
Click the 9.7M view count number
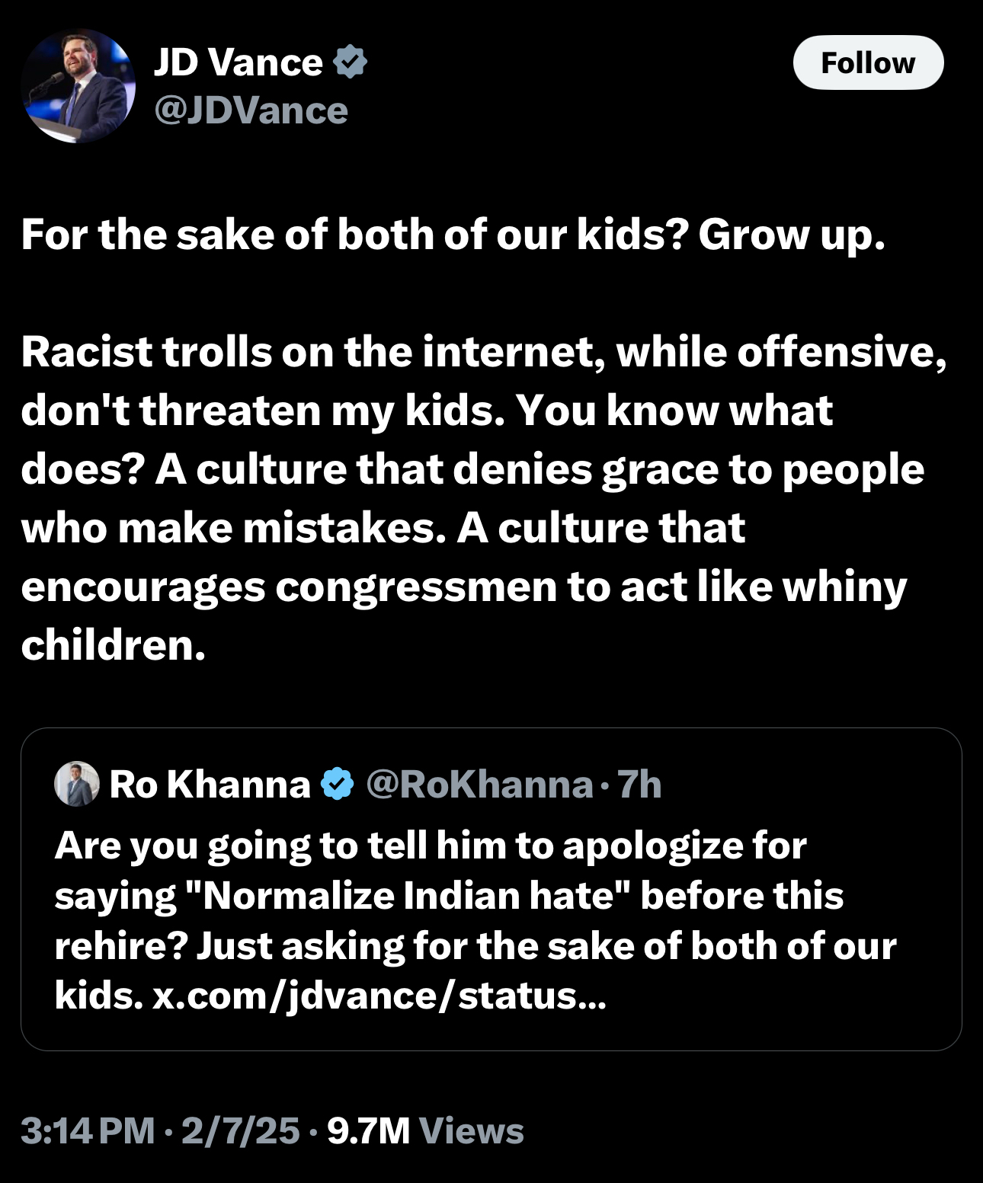pos(368,1131)
